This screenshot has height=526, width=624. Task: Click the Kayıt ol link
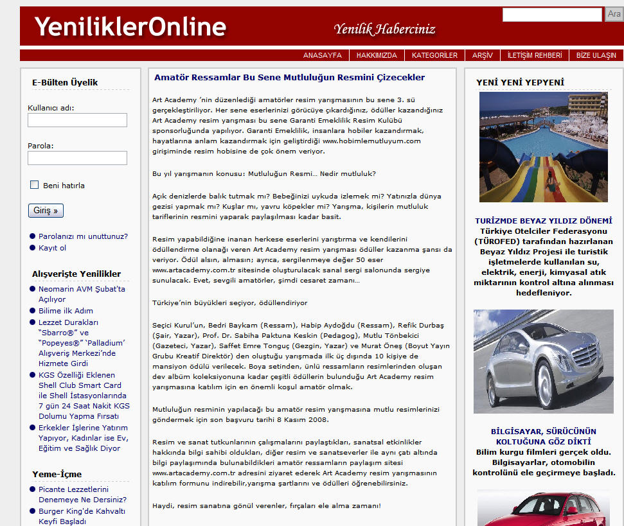[52, 248]
